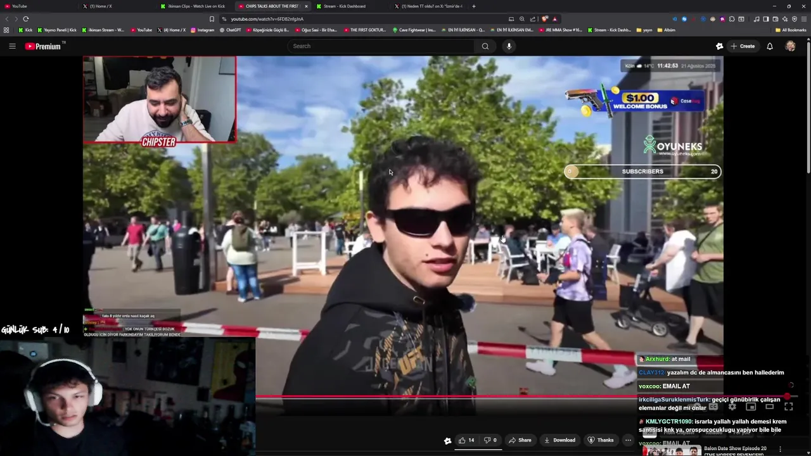
Task: Close the CHIPS TALKS ABOUT tab
Action: click(x=306, y=6)
